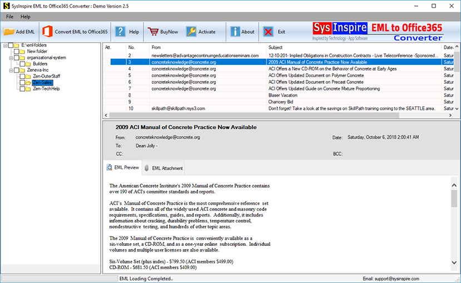Collapse the organizational-system tree node

point(11,58)
